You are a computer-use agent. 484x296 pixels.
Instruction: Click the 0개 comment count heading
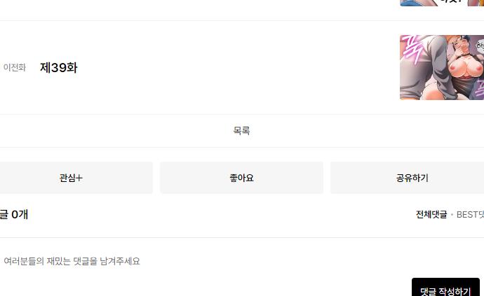tap(14, 214)
